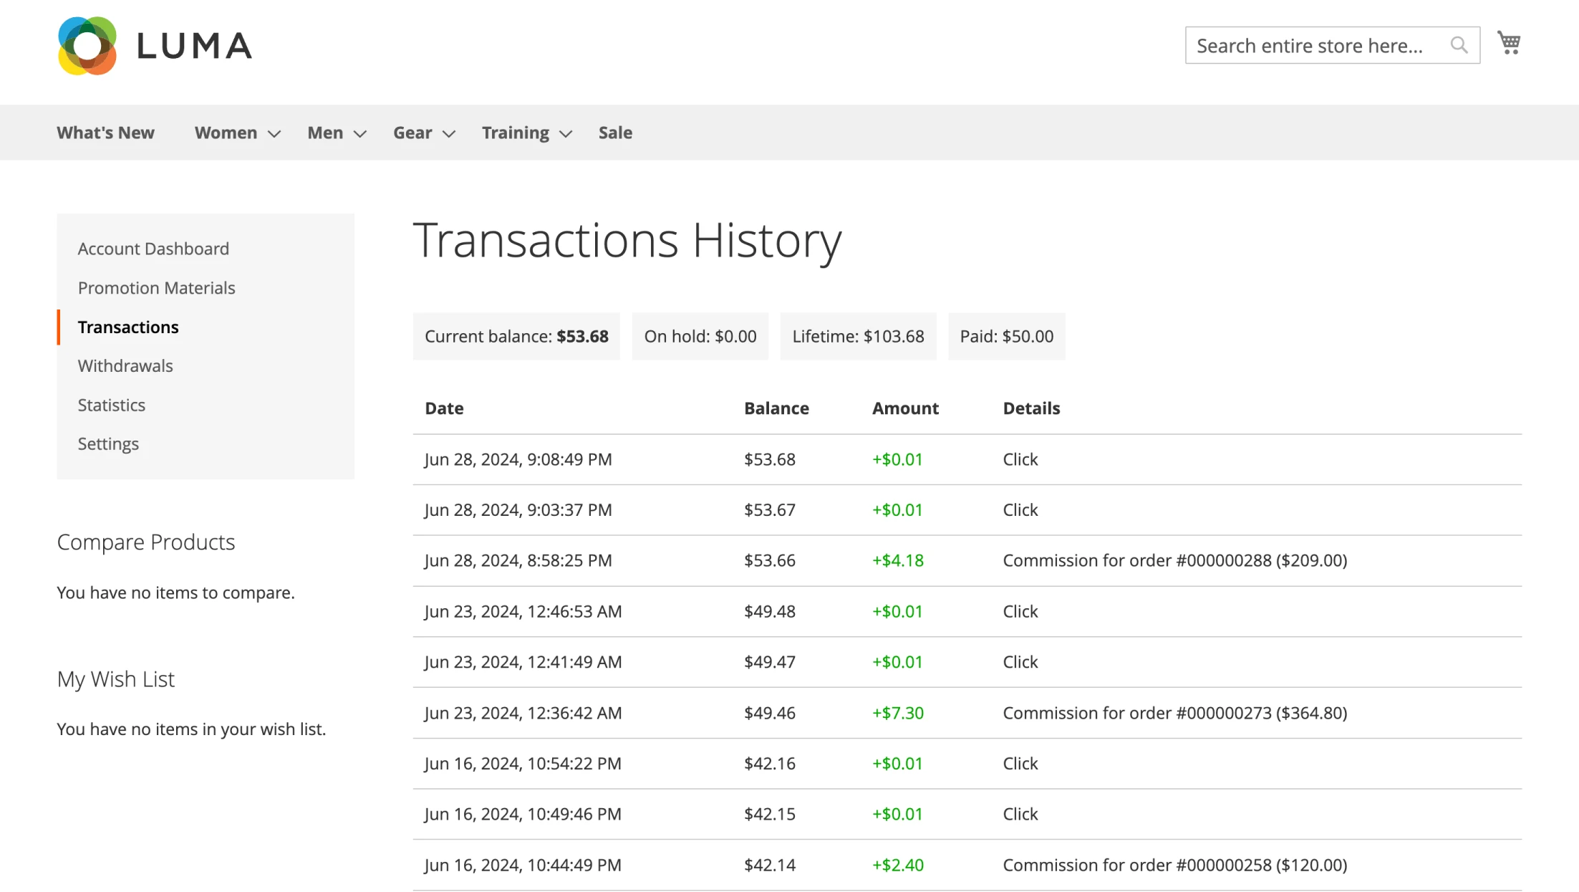This screenshot has height=892, width=1579.
Task: Click the Current balance $53.68 box
Action: (516, 336)
